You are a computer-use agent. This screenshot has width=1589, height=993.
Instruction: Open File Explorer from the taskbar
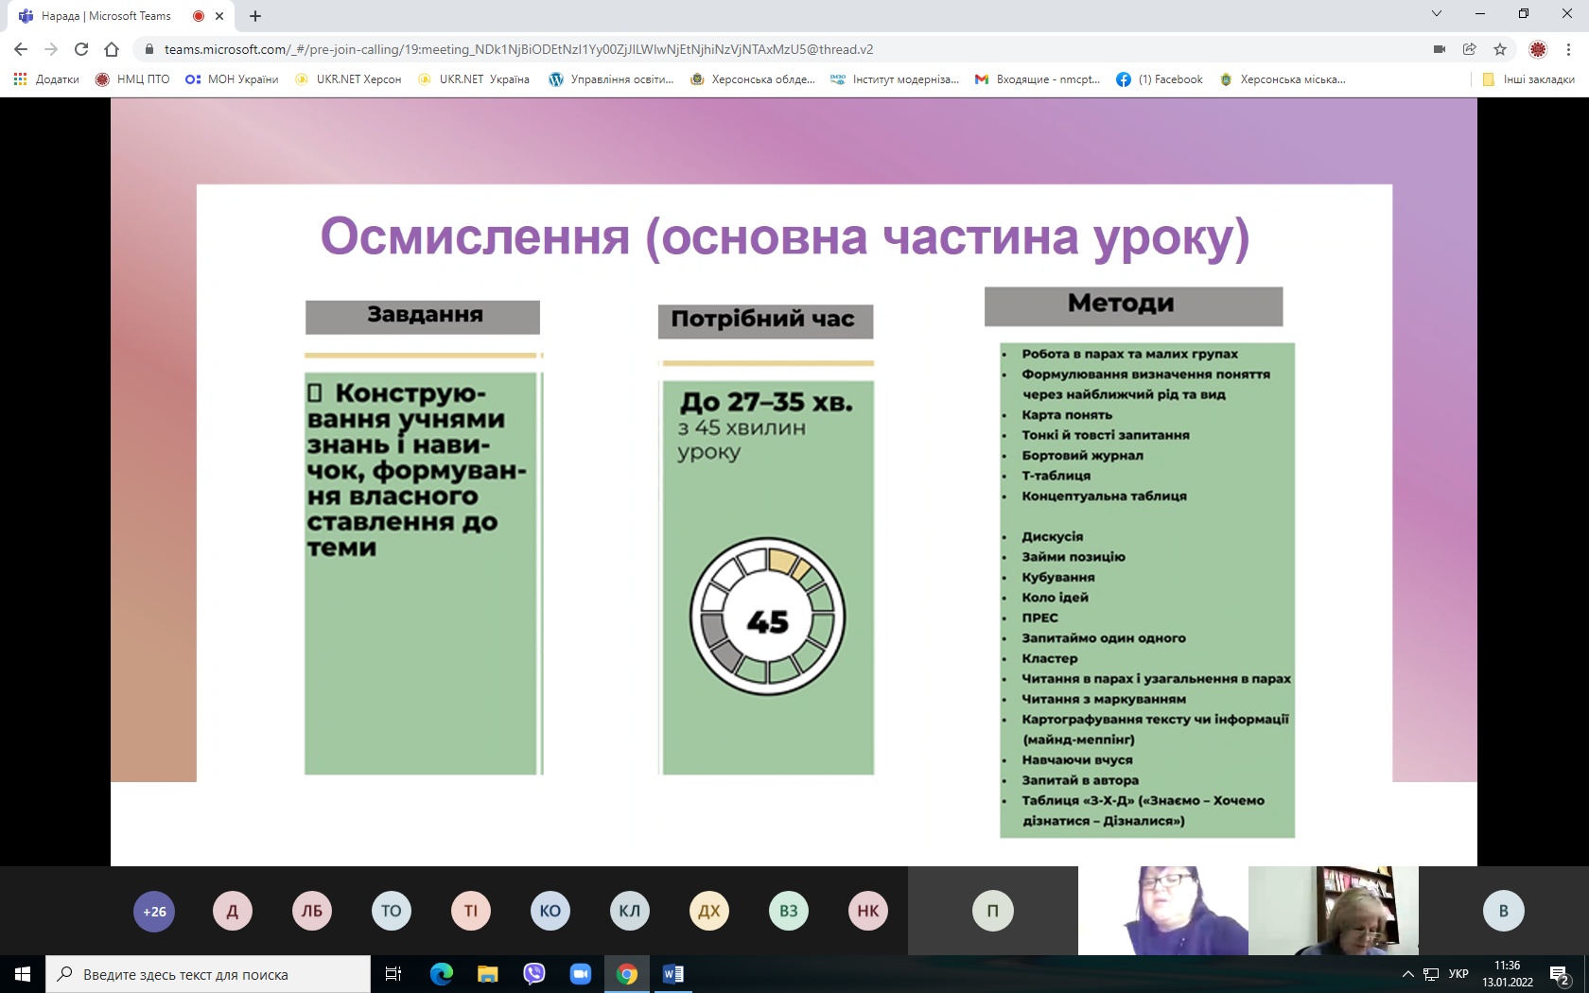click(x=487, y=973)
